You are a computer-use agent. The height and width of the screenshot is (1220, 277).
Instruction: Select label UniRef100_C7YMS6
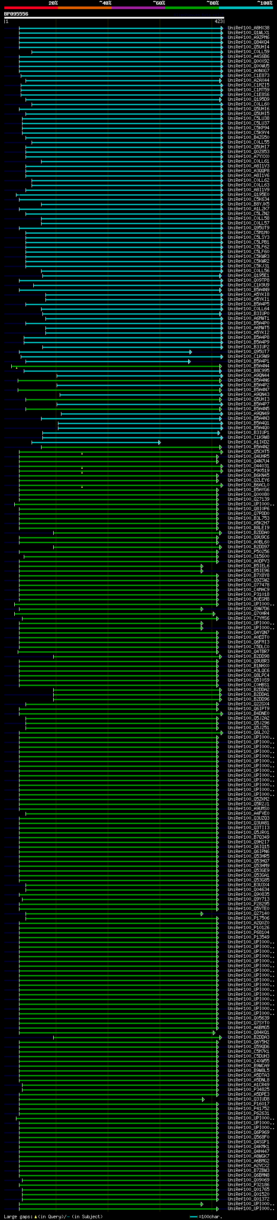[248, 618]
